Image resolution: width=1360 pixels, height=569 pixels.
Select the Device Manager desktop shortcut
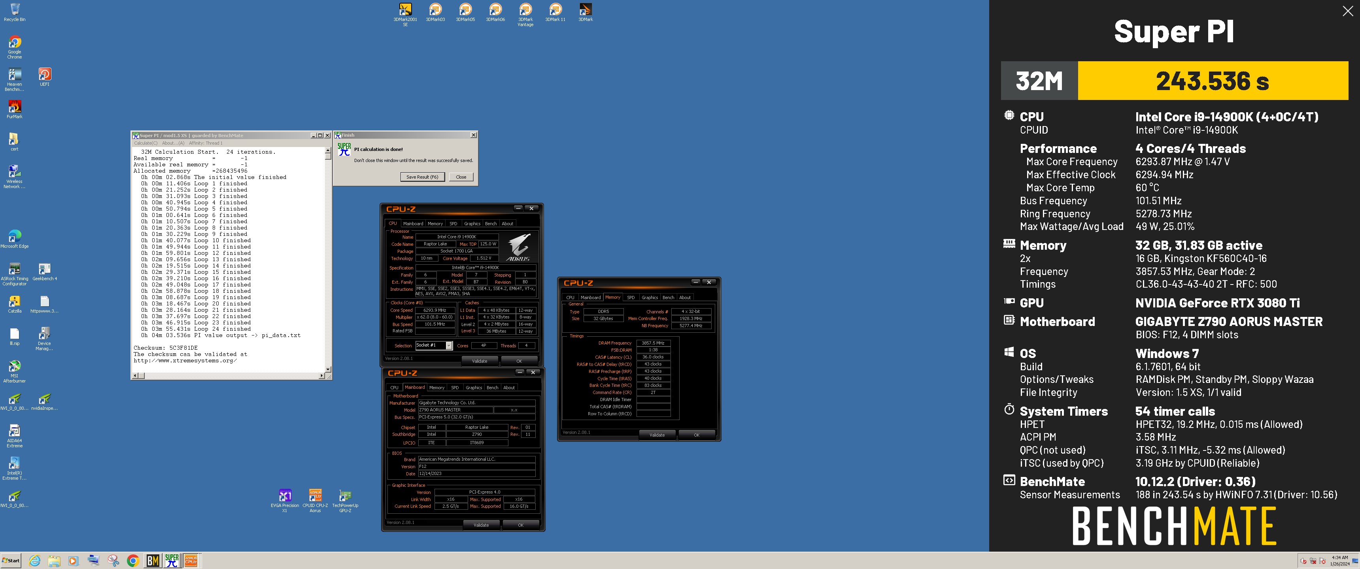(x=44, y=338)
